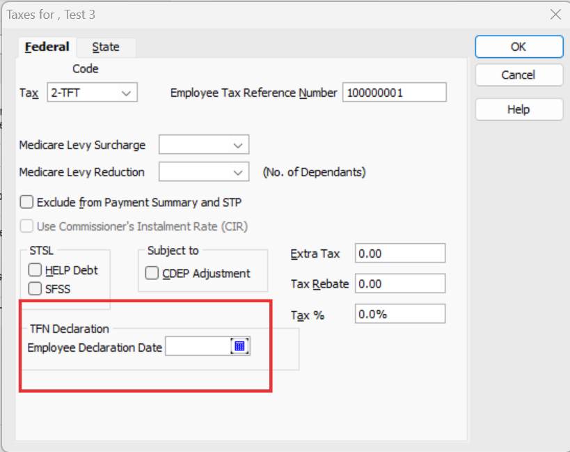Click the "TFN Declaration" group heading
Screen dimensions: 570x452
click(70, 329)
